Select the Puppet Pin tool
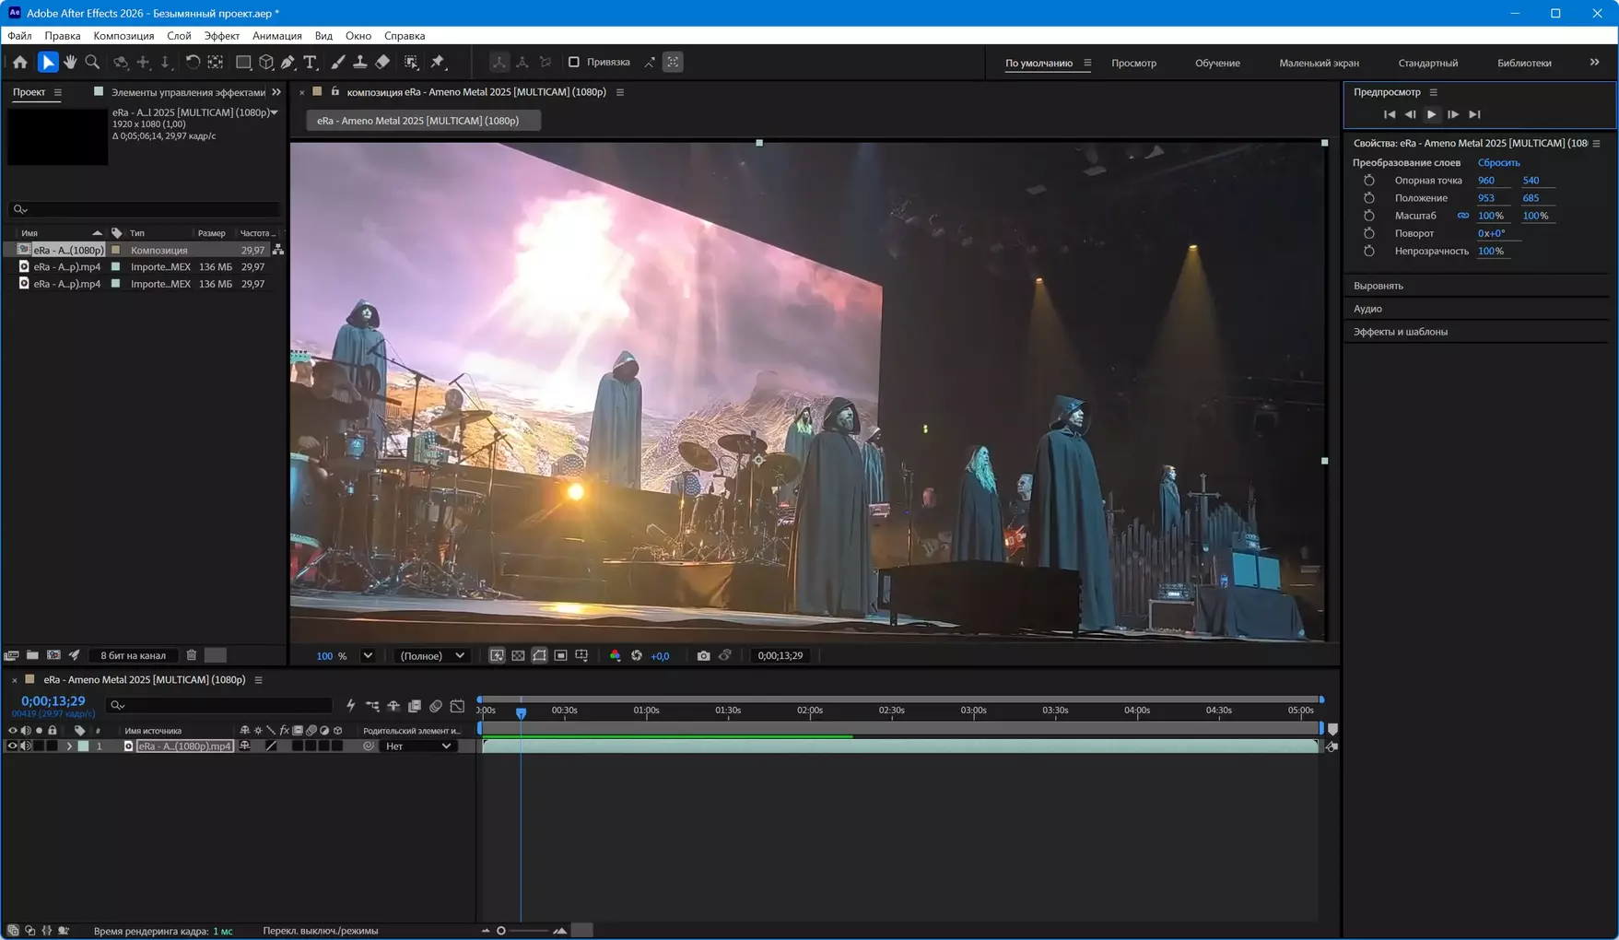The height and width of the screenshot is (940, 1619). tap(438, 62)
